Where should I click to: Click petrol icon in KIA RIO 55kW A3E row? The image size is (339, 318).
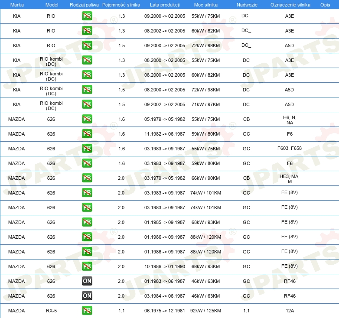point(87,16)
